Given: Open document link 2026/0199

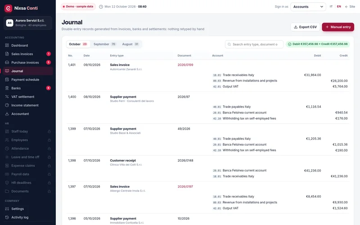Looking at the screenshot, I should (x=185, y=65).
